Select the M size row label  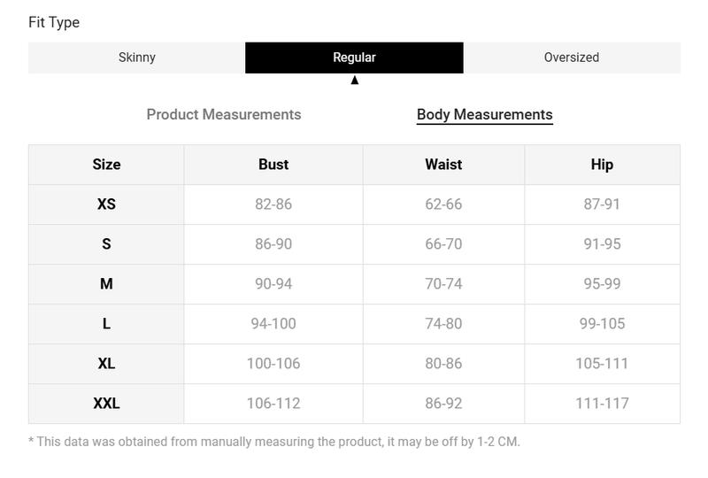pyautogui.click(x=106, y=284)
